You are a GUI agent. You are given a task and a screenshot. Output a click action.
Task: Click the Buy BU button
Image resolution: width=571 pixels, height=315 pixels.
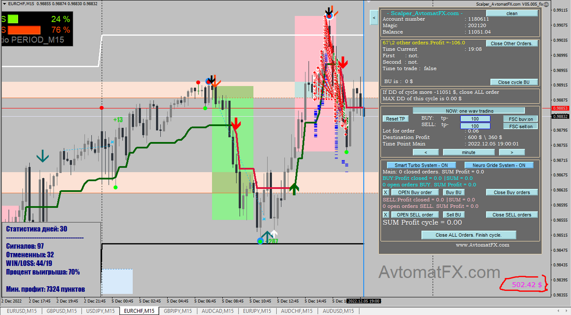[454, 192]
